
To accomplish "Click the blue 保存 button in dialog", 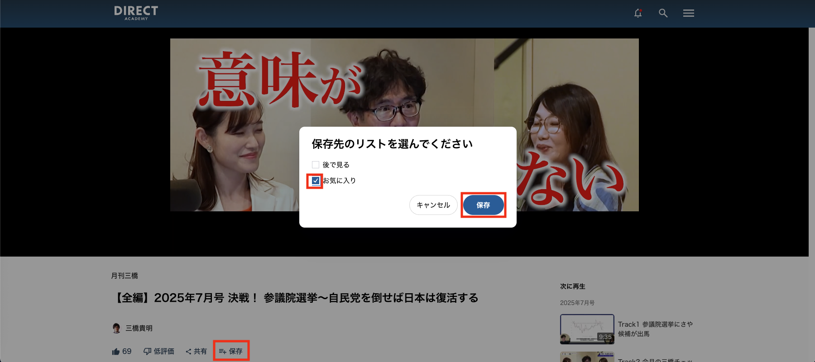I will [483, 205].
